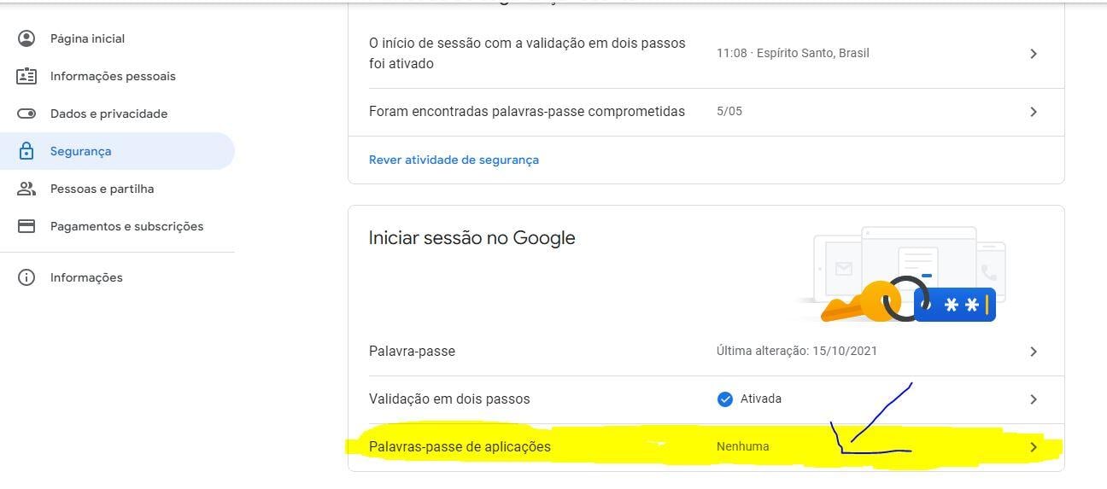Click the Segurança padlock icon
The image size is (1107, 489).
[26, 151]
